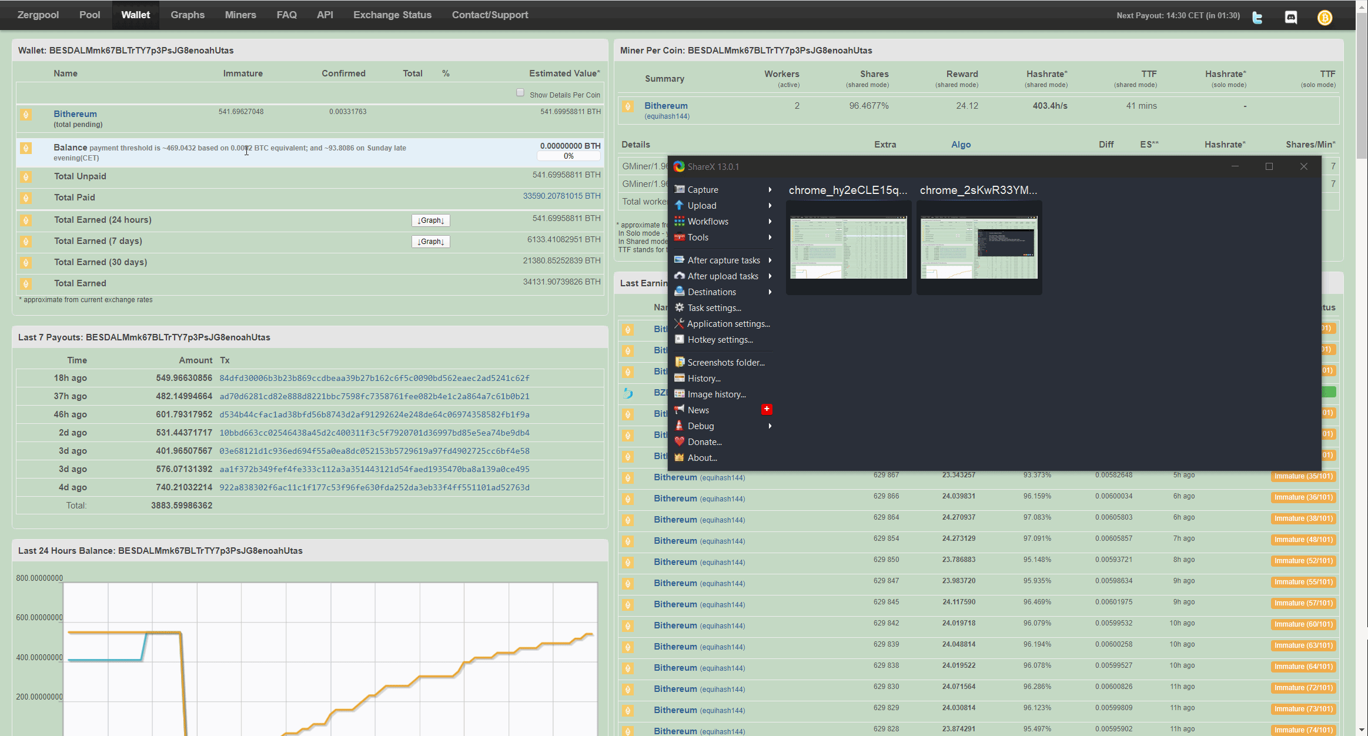Open the 2d ago payout transaction hash
Screen dimensions: 1368x736
(x=374, y=433)
